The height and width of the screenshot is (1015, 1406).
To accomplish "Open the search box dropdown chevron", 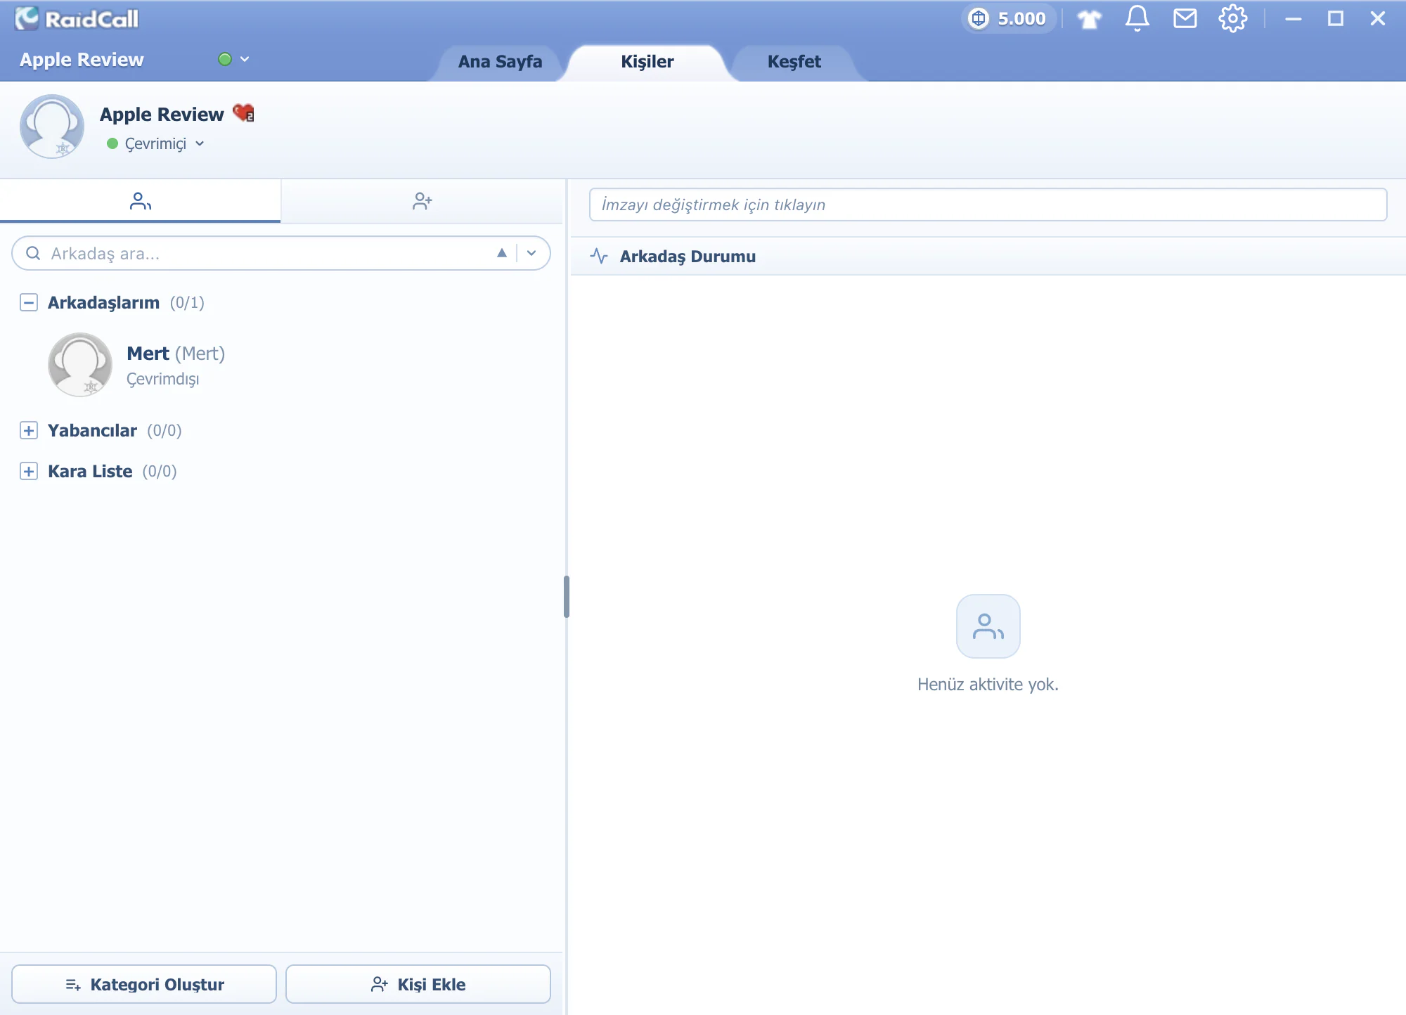I will pos(531,253).
